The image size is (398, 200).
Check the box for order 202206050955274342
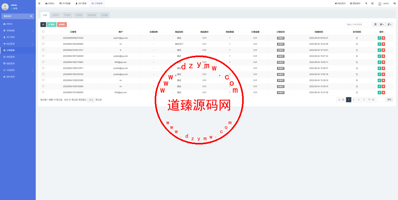coord(43,38)
